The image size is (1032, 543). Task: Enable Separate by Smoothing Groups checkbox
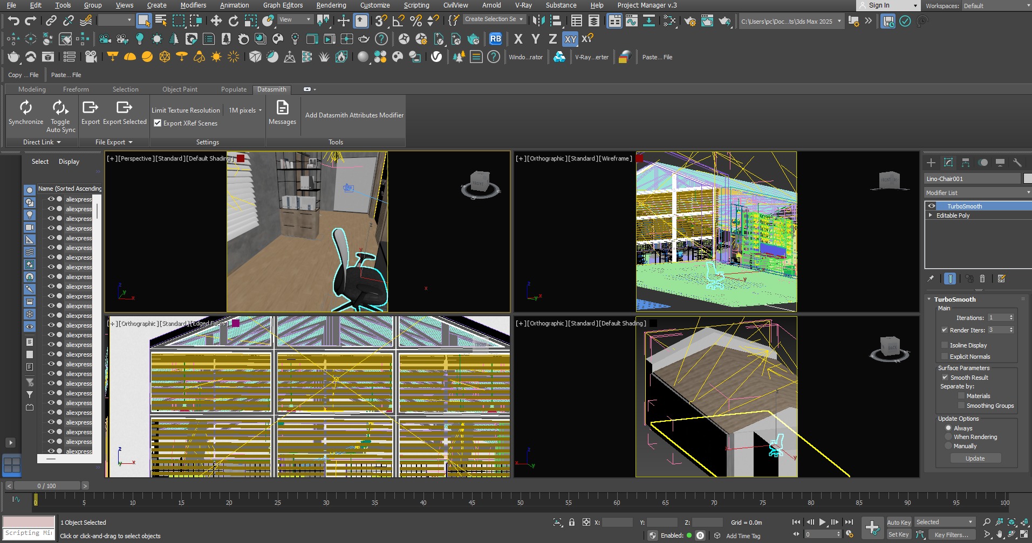[961, 405]
